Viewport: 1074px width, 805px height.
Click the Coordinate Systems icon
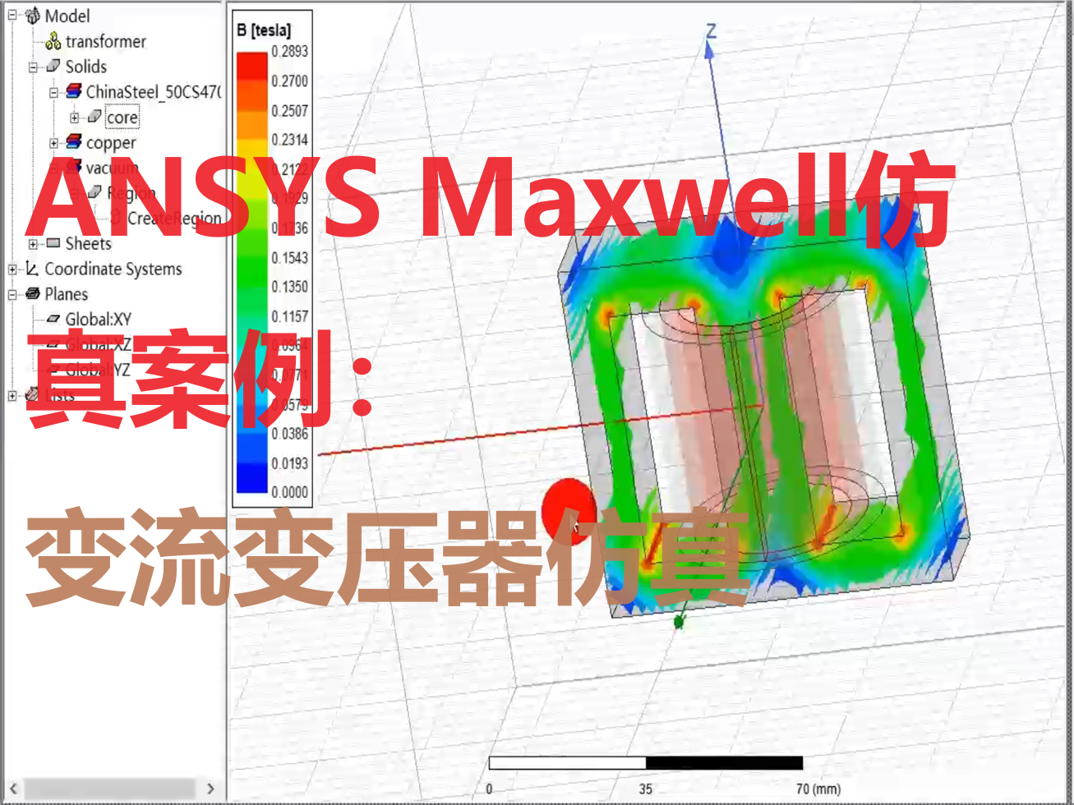click(30, 269)
